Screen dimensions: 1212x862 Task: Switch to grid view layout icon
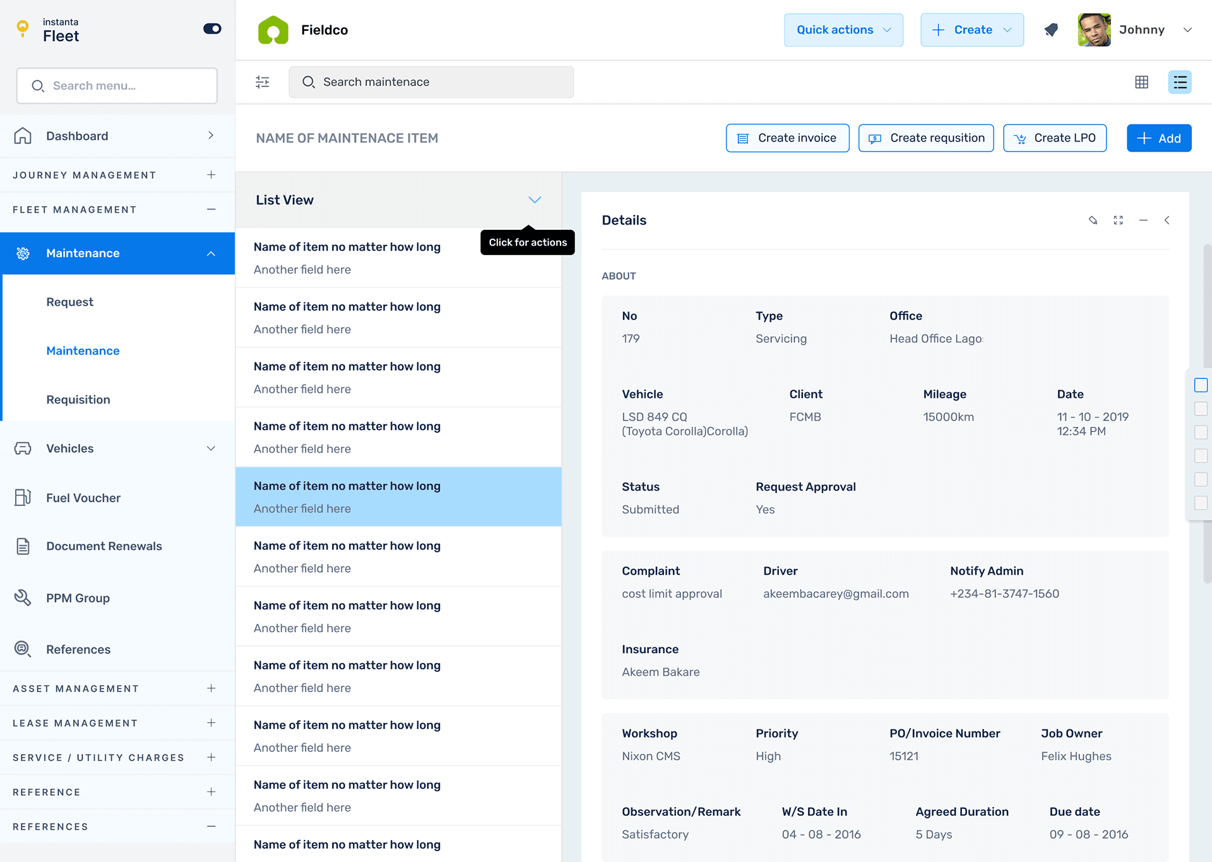click(1141, 82)
